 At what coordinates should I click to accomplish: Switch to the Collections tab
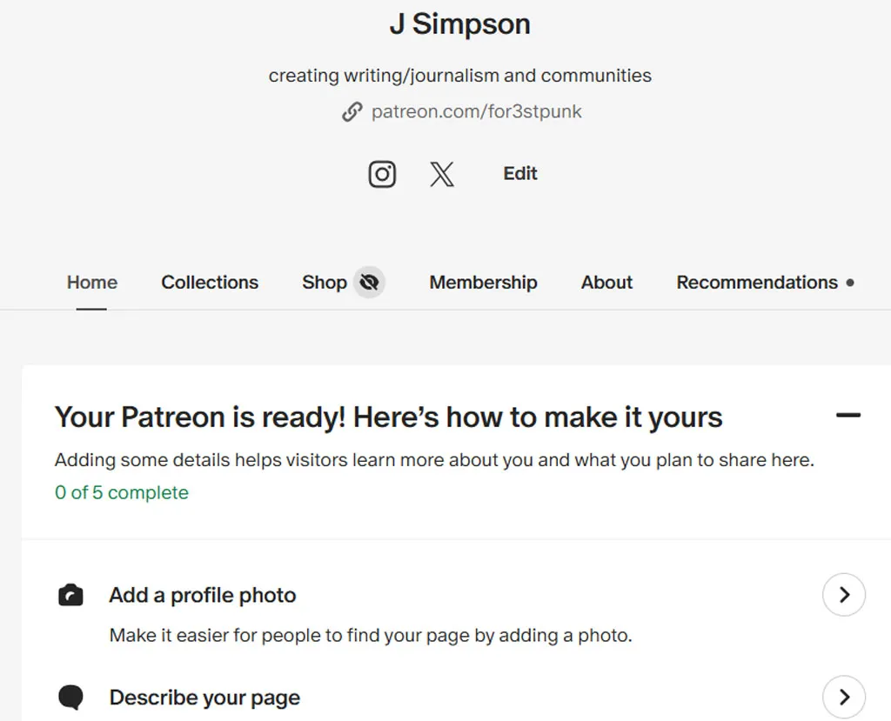click(x=210, y=283)
